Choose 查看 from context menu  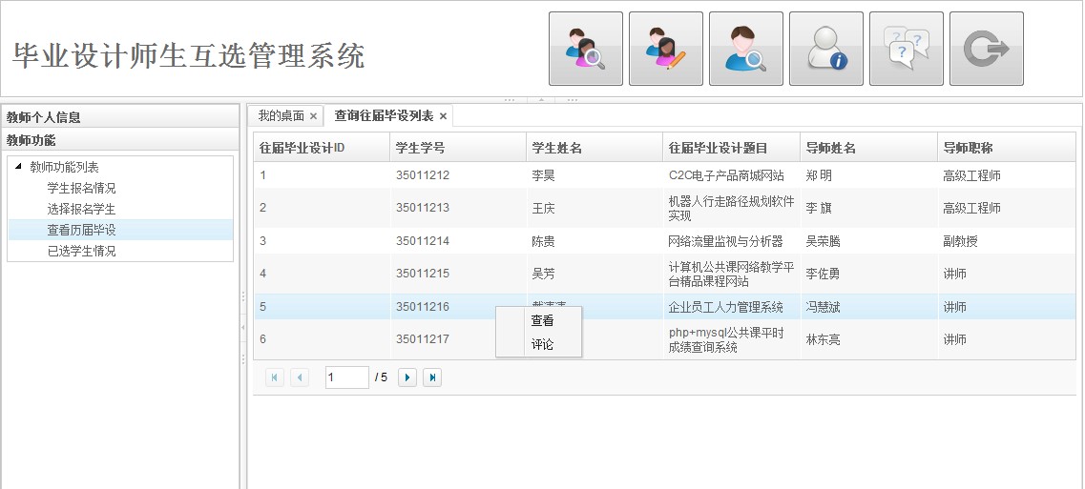click(542, 321)
